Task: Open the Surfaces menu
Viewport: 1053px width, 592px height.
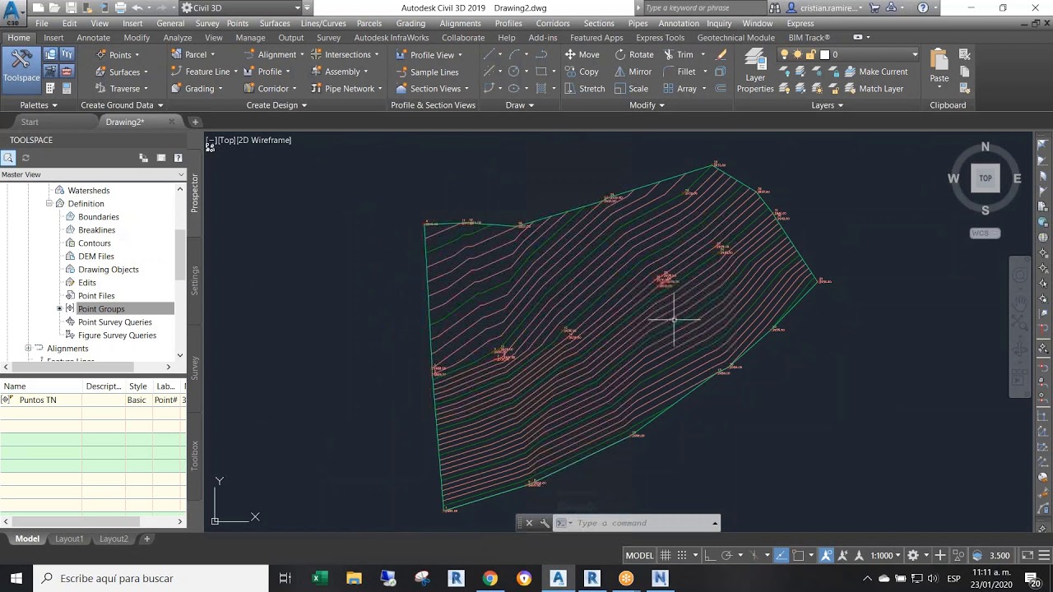Action: point(274,24)
